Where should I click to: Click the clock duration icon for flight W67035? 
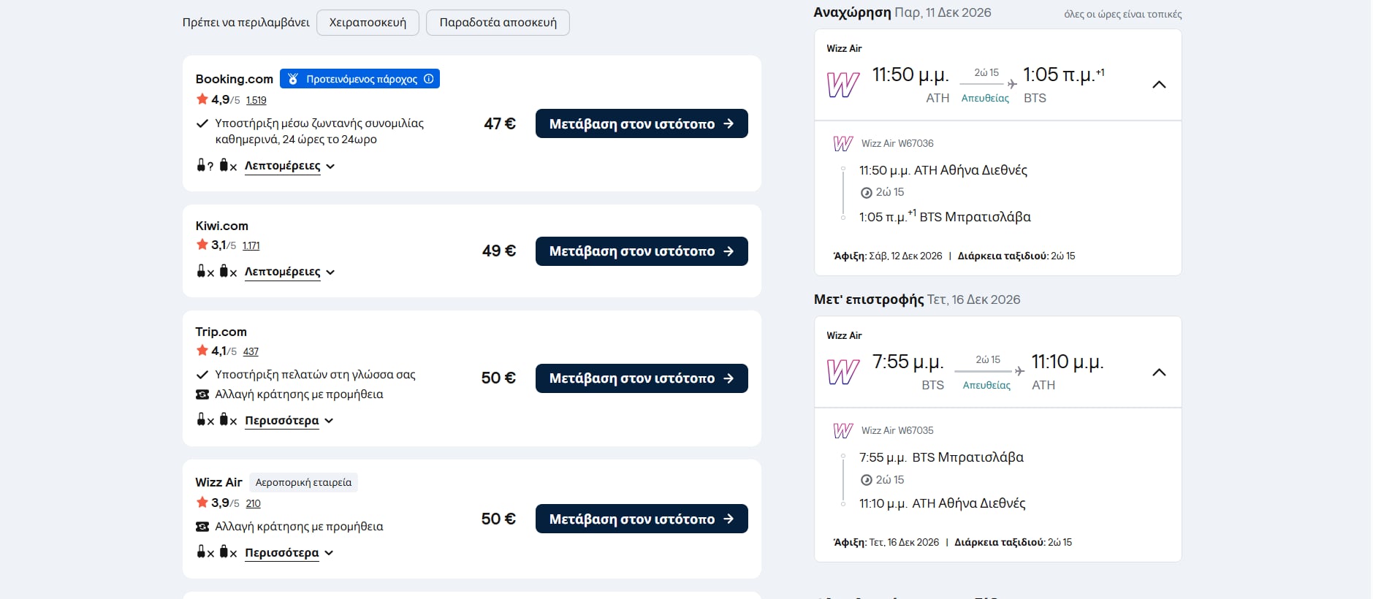867,480
